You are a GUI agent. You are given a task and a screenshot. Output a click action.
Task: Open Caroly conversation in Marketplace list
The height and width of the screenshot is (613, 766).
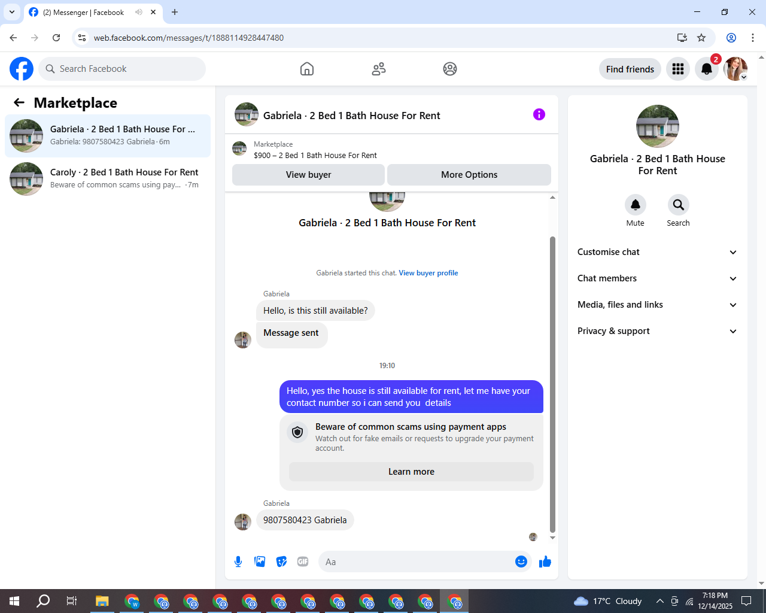point(108,179)
